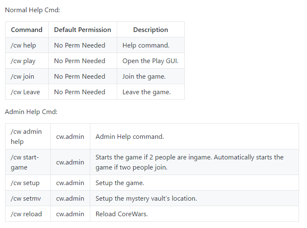Click "Reload CoreWars." description text

pos(121,214)
